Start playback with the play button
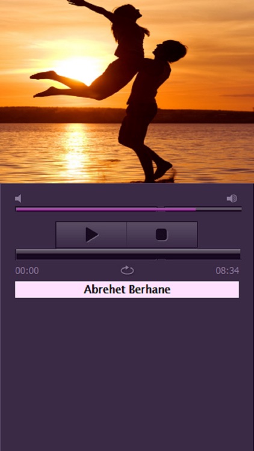Viewport: 254px width, 451px height. click(91, 235)
